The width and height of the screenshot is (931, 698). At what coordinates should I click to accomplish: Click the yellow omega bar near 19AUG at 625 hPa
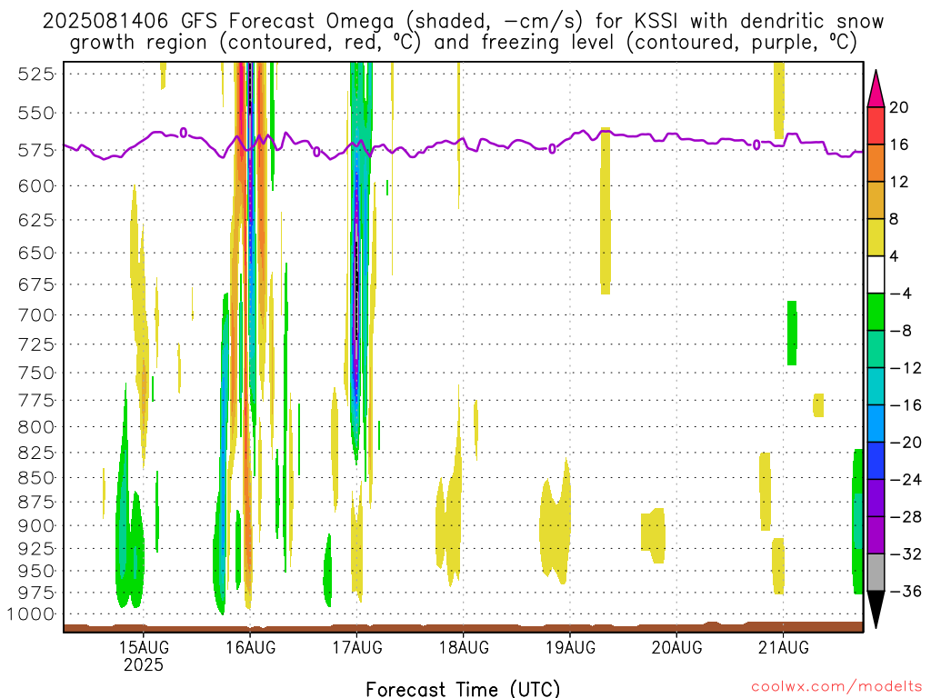point(605,211)
